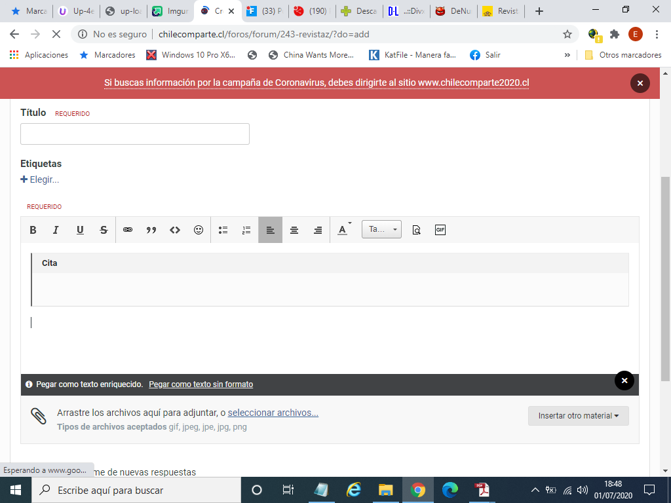This screenshot has width=671, height=503.
Task: Toggle center text alignment
Action: pyautogui.click(x=294, y=230)
